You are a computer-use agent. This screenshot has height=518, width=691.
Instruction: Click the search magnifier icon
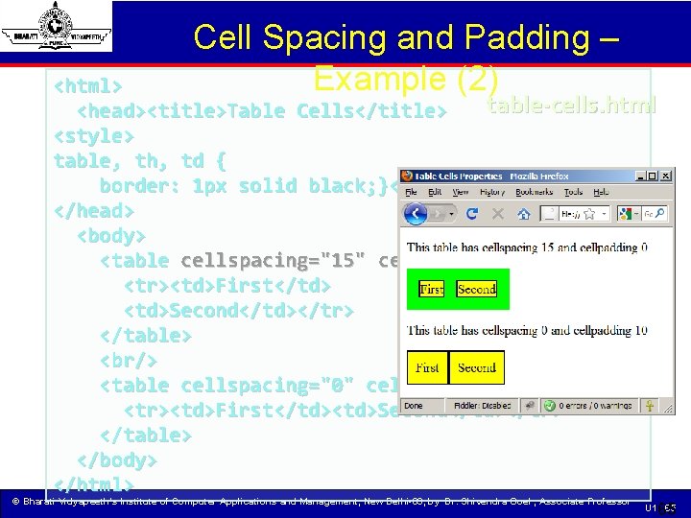point(659,214)
